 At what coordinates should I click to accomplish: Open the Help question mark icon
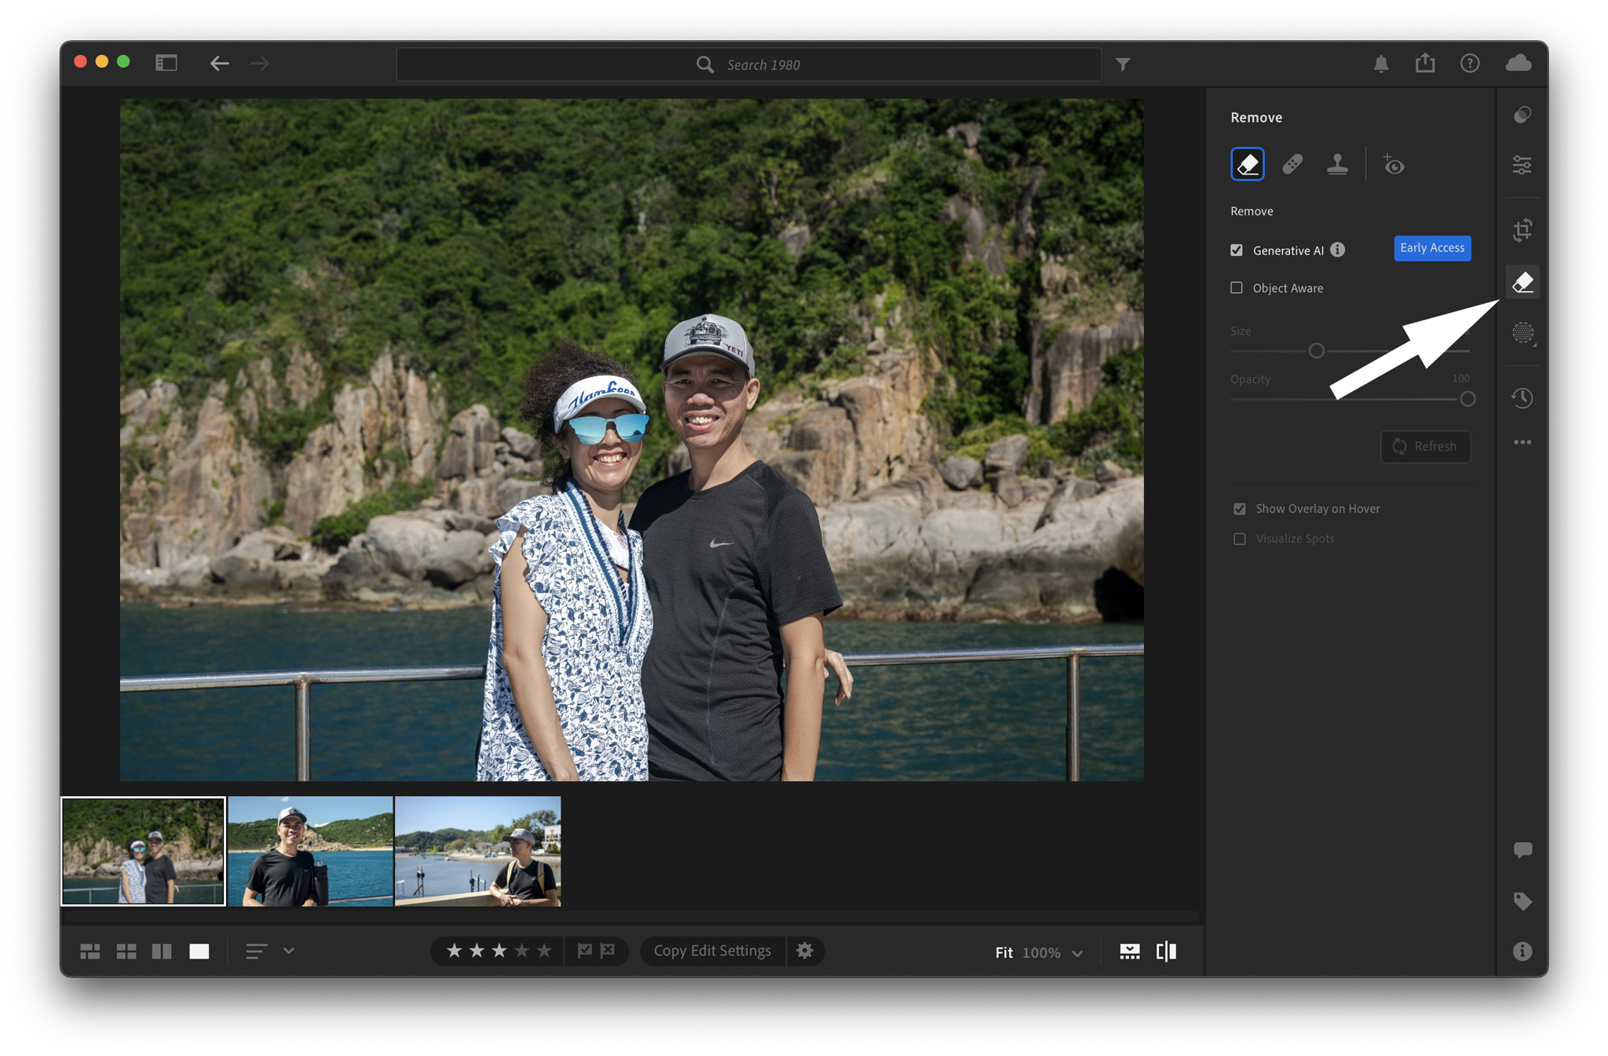[1470, 64]
